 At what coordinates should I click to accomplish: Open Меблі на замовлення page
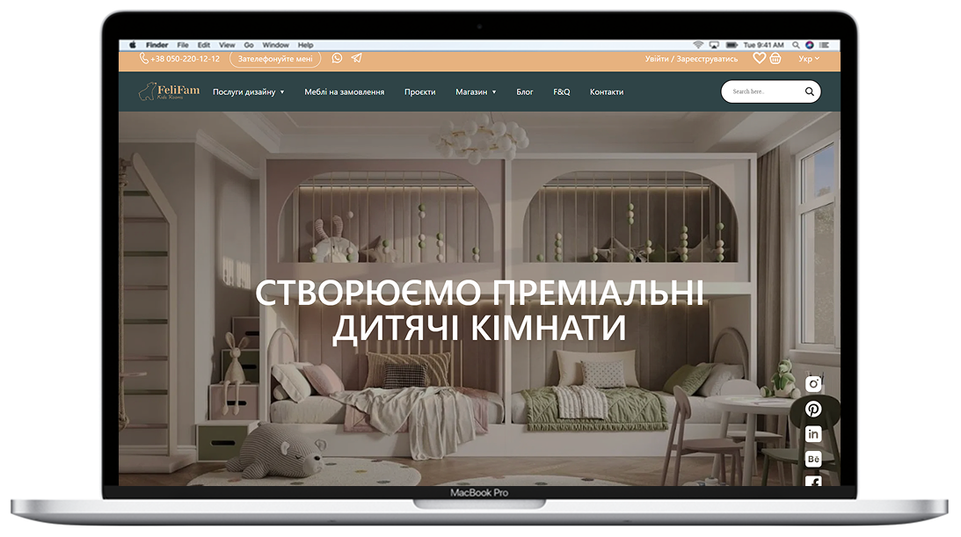coord(344,91)
